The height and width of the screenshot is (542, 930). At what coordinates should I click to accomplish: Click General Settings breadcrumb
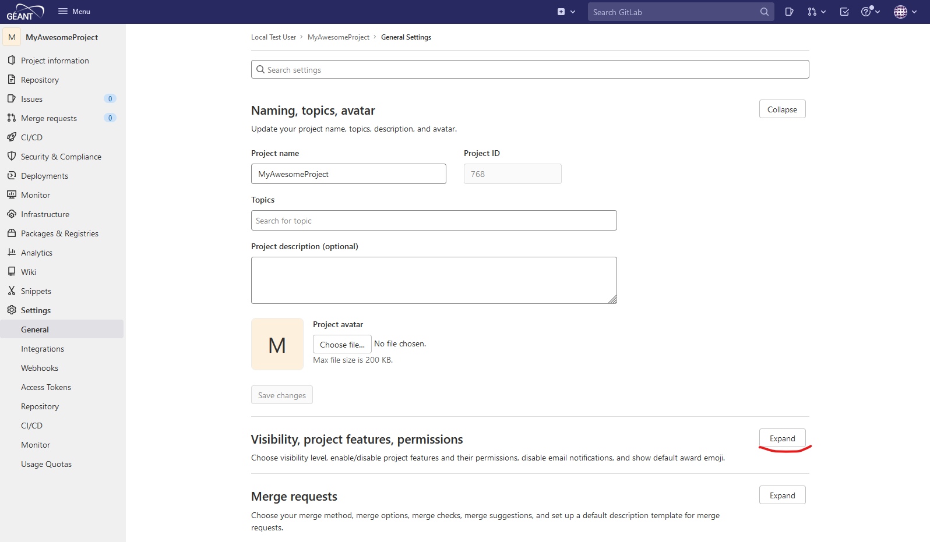pyautogui.click(x=406, y=37)
